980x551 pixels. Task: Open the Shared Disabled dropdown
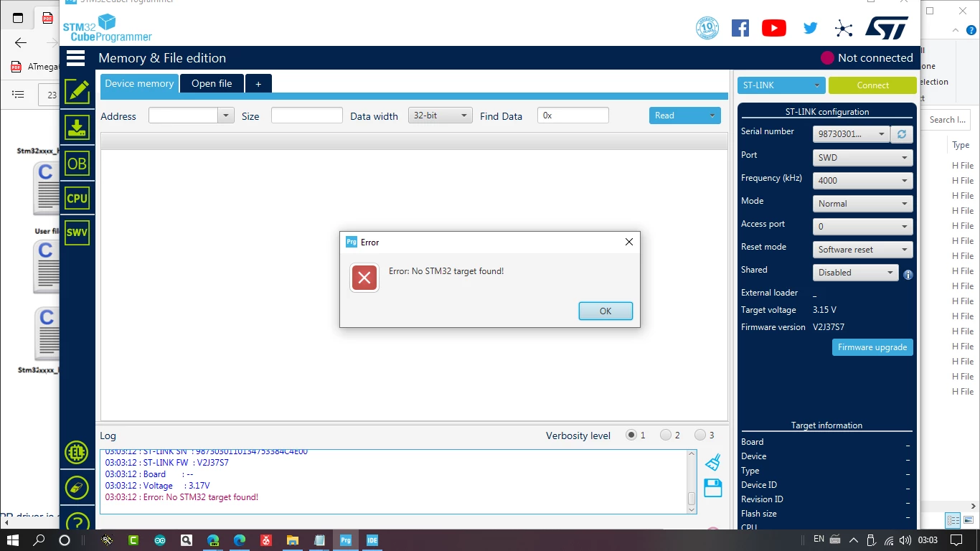(x=856, y=273)
